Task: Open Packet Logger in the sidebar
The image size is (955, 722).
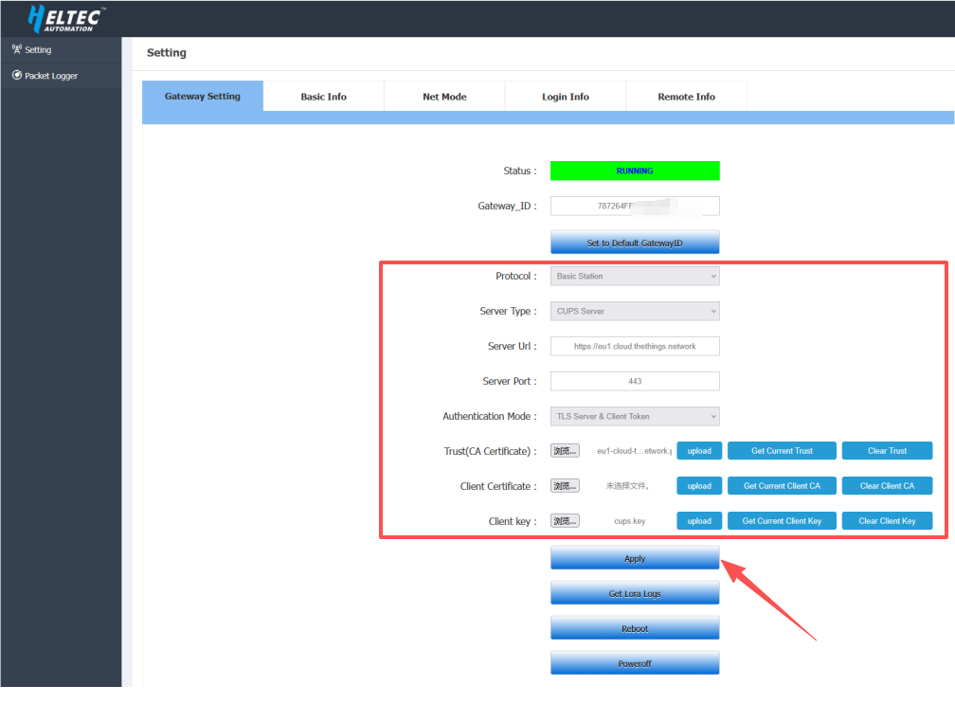Action: [51, 76]
